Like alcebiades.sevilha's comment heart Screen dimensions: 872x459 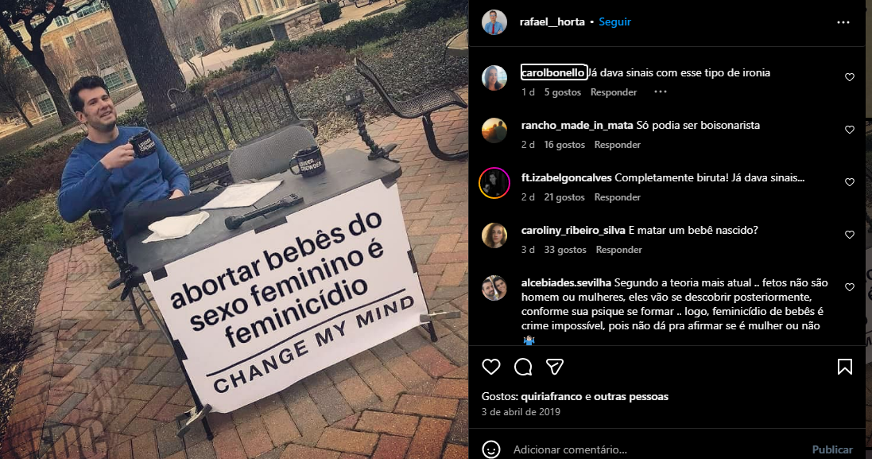pos(849,287)
